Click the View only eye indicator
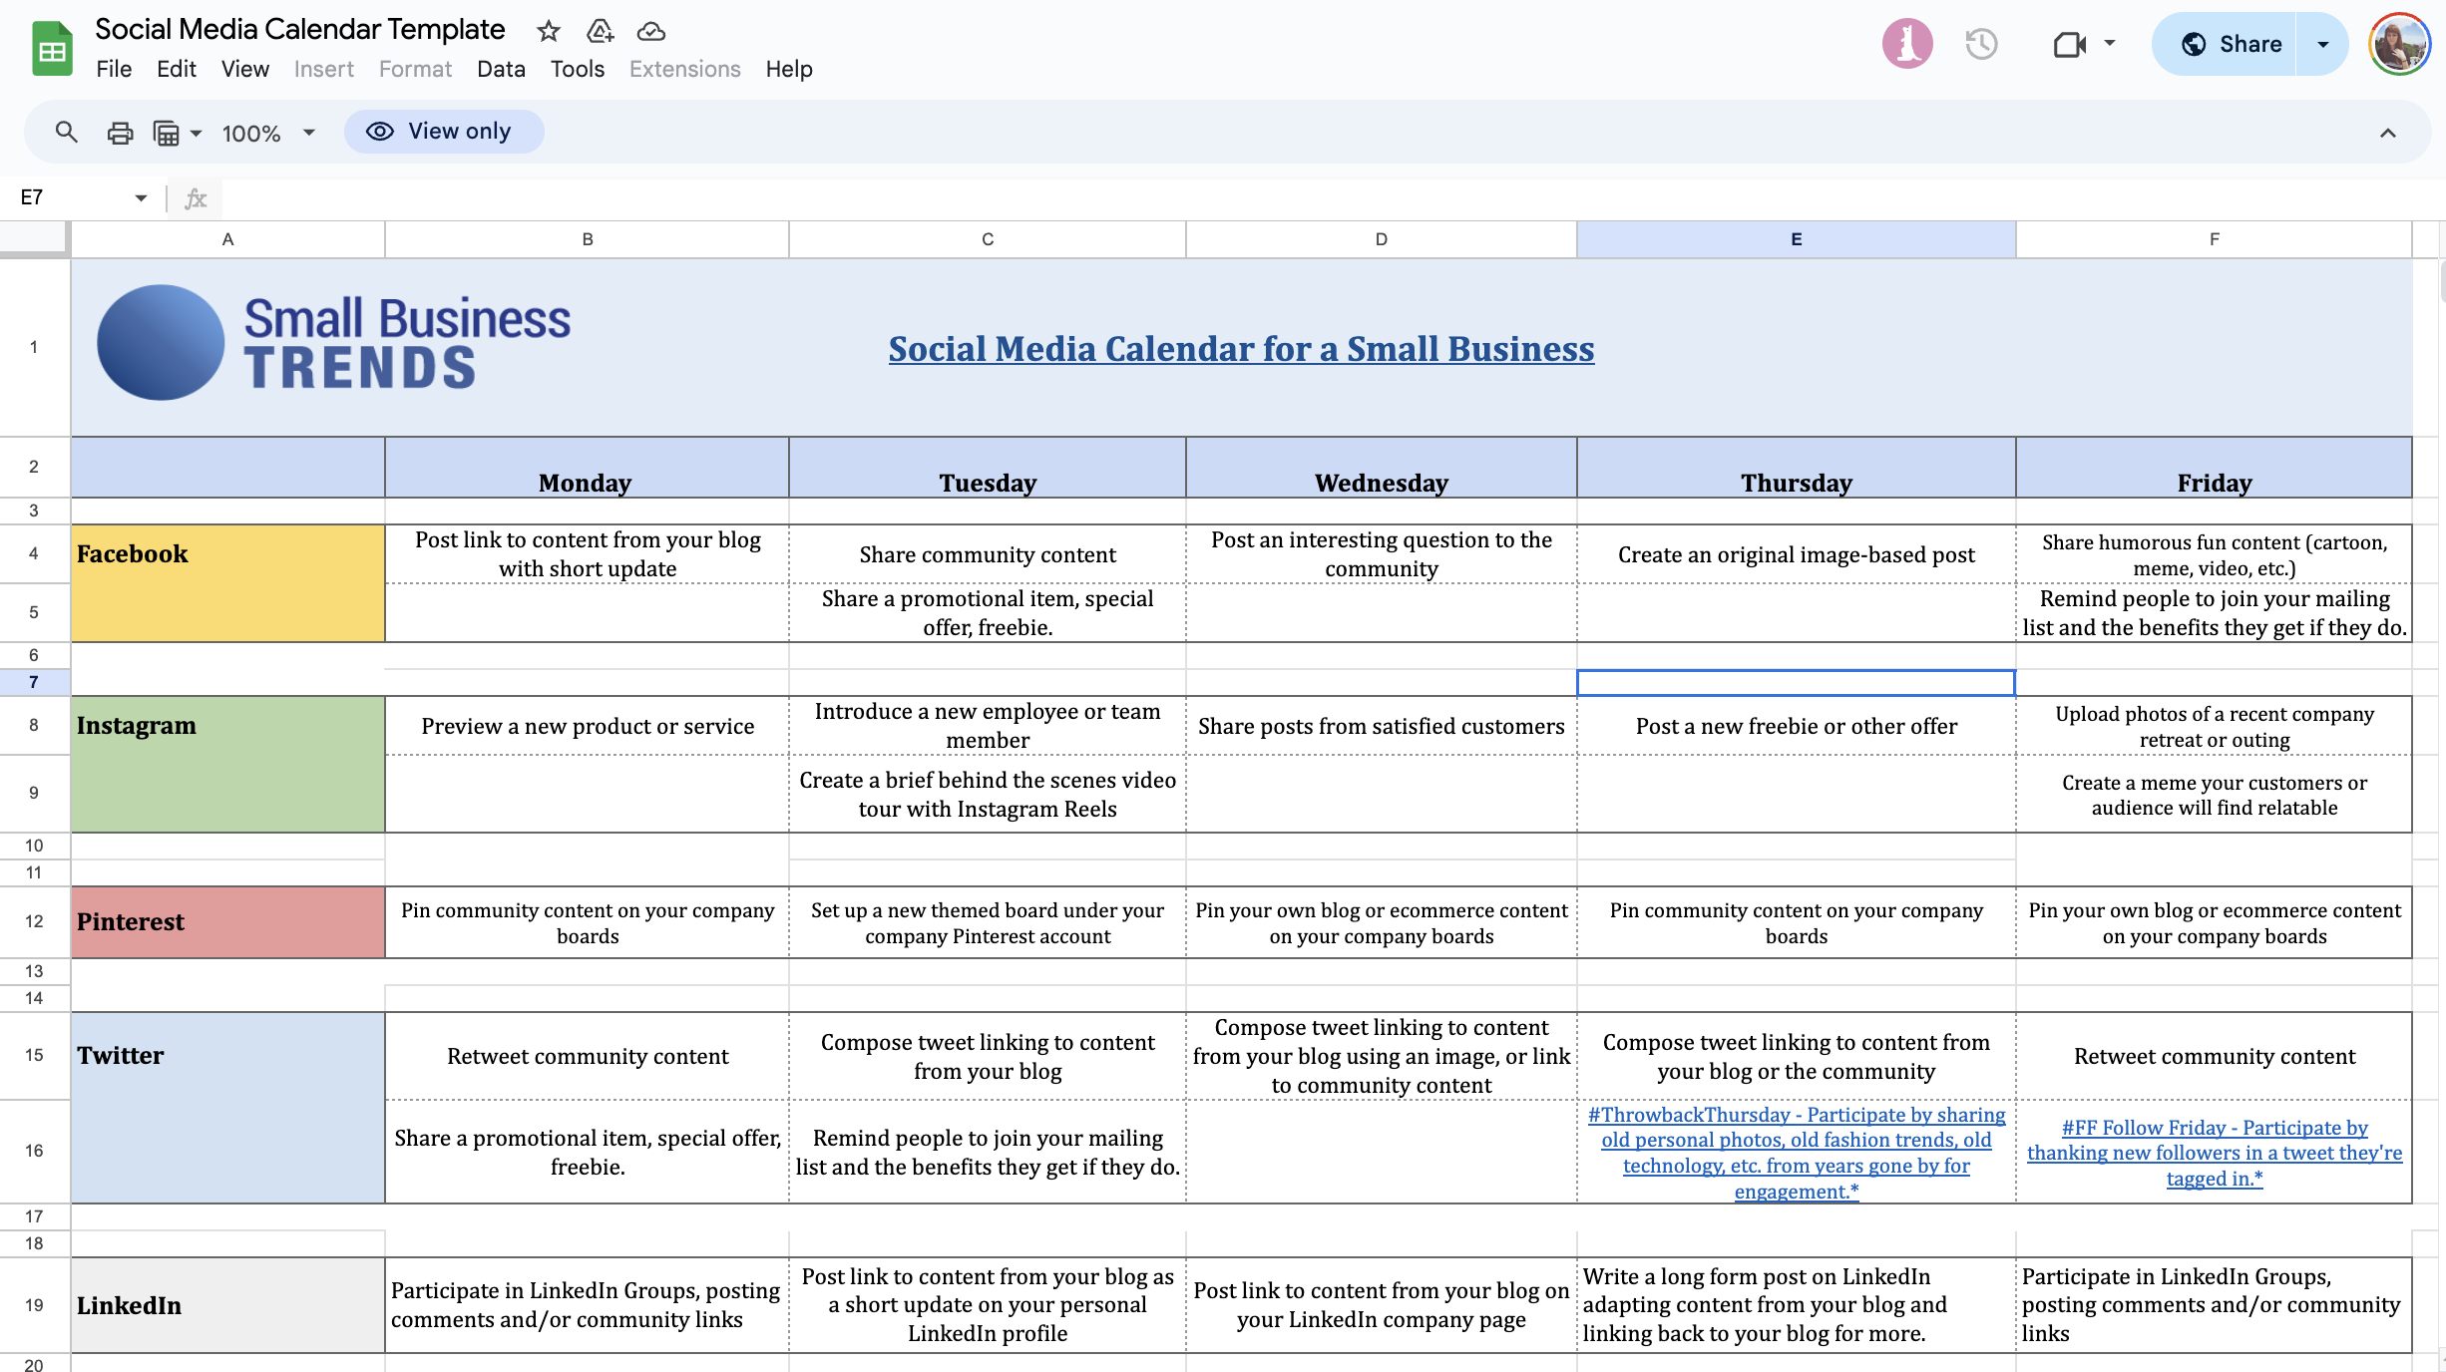 pyautogui.click(x=443, y=131)
